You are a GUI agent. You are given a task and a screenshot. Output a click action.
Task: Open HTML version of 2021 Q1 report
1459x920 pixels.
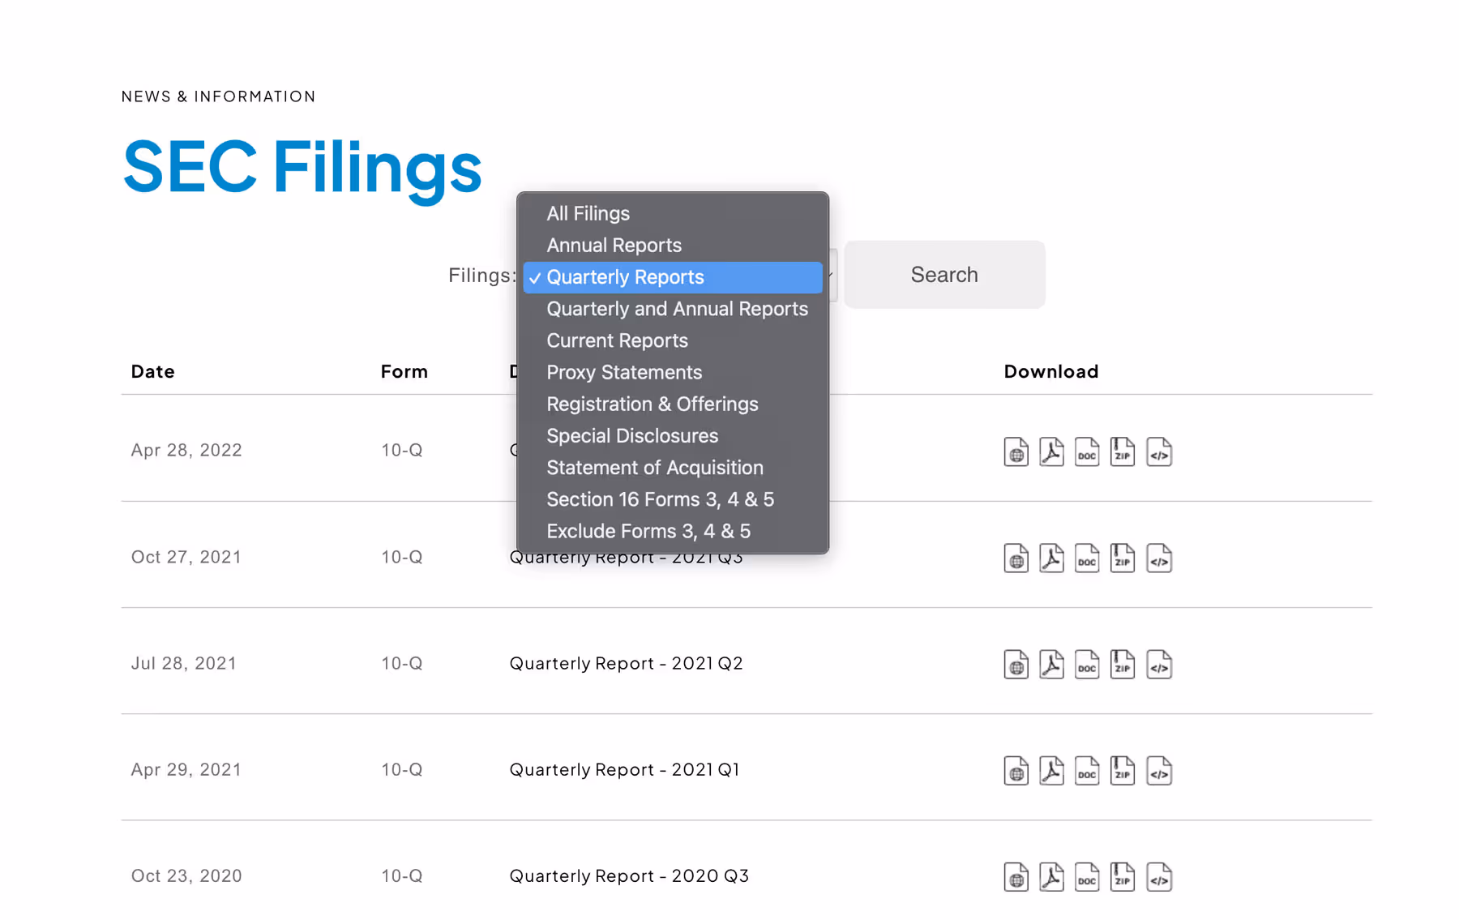[x=1016, y=770]
